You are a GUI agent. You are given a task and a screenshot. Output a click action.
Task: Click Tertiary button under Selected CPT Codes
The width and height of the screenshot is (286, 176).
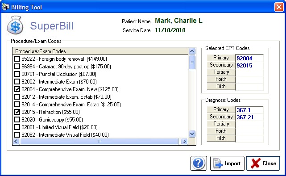coord(221,72)
